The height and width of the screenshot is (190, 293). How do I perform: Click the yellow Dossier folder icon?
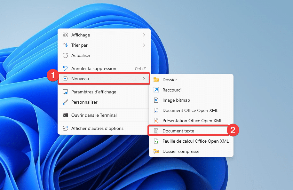tap(156, 80)
